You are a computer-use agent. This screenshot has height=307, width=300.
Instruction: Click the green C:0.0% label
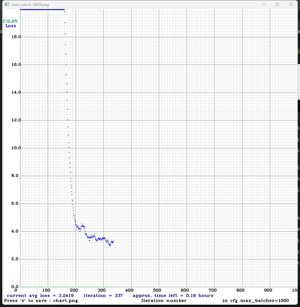point(10,21)
